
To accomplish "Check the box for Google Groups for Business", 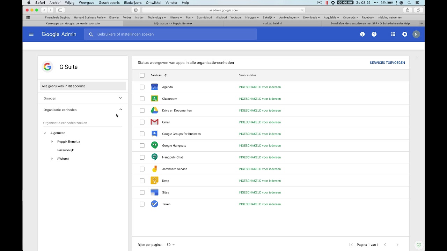I will click(142, 134).
